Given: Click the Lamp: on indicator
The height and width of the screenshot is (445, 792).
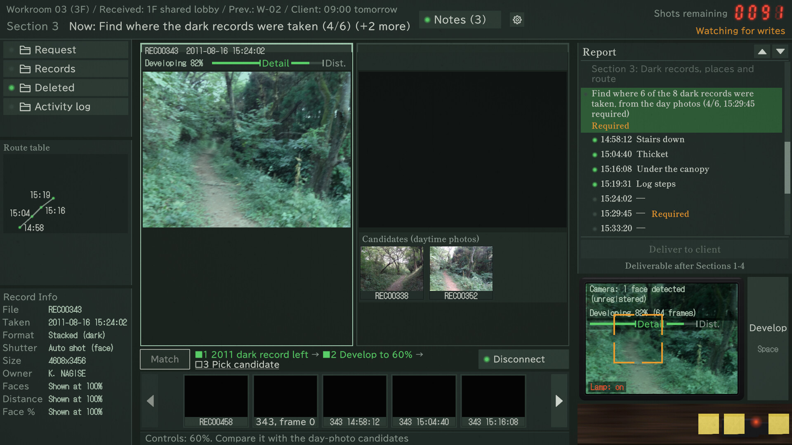Looking at the screenshot, I should point(607,387).
